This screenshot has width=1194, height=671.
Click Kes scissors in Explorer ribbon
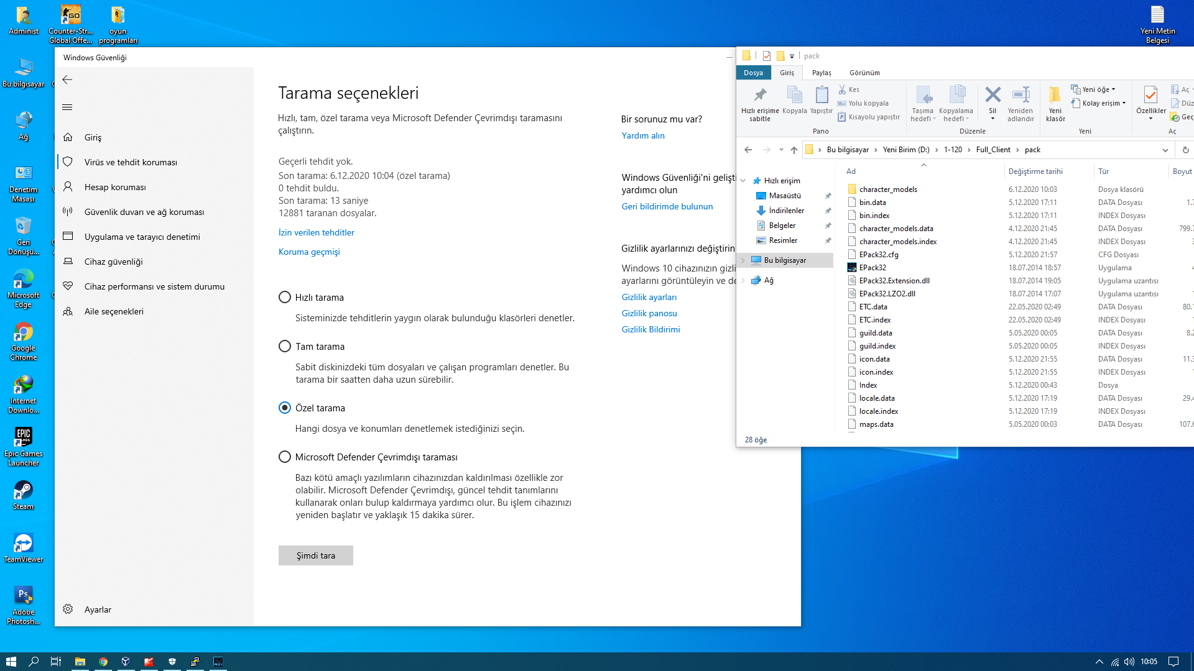coord(849,89)
